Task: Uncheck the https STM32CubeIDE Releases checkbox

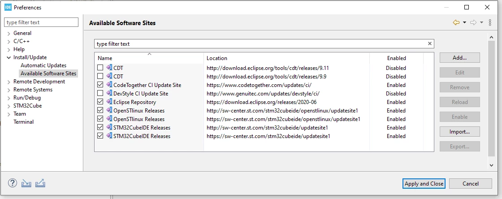Action: pos(100,136)
